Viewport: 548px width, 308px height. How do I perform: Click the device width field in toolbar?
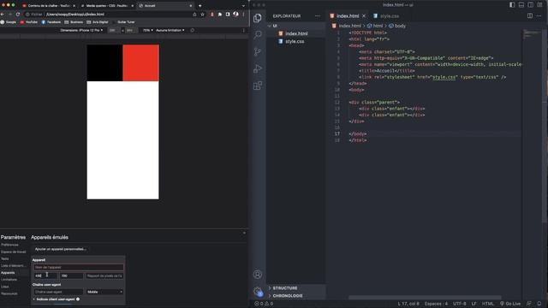click(x=113, y=31)
